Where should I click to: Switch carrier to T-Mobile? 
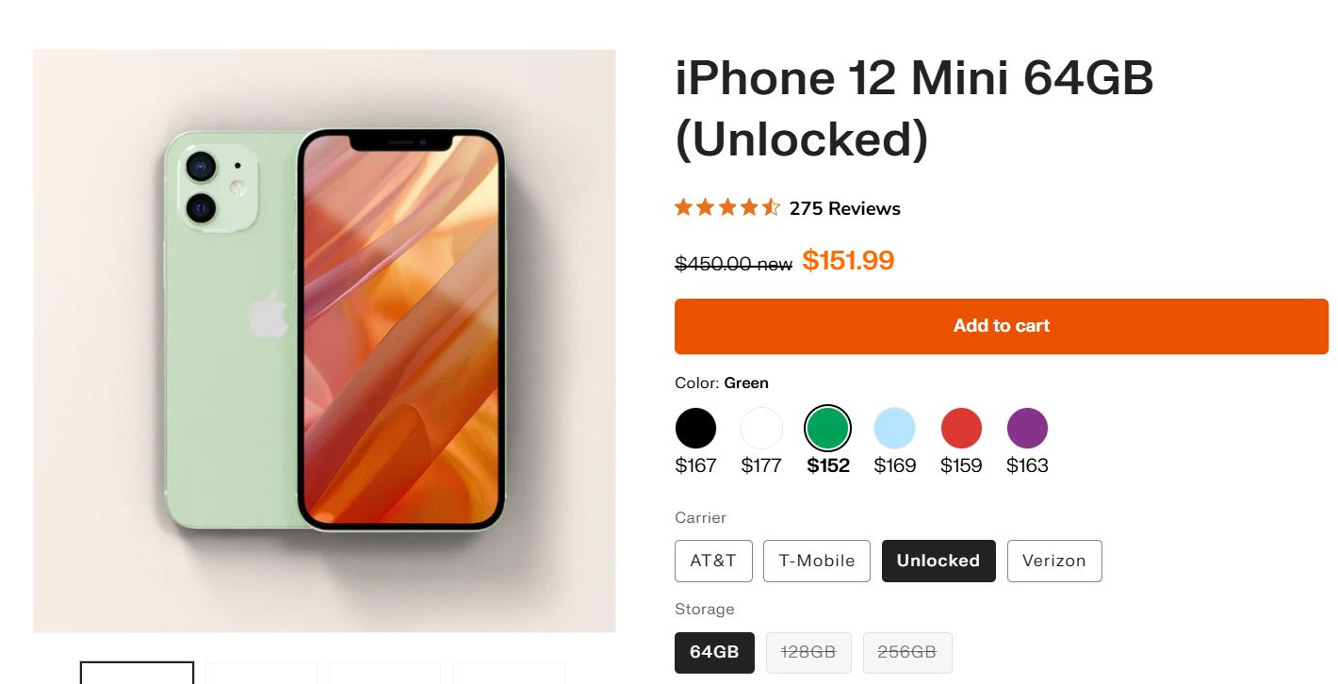[816, 561]
